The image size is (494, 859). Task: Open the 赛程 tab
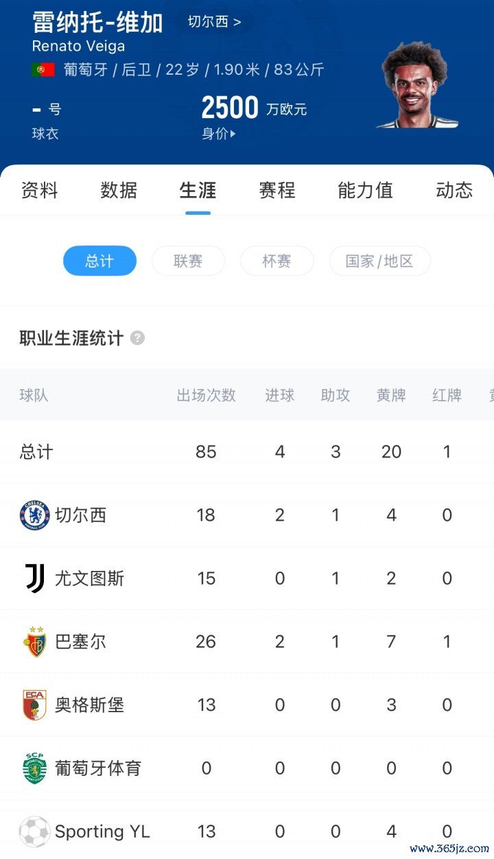click(277, 190)
